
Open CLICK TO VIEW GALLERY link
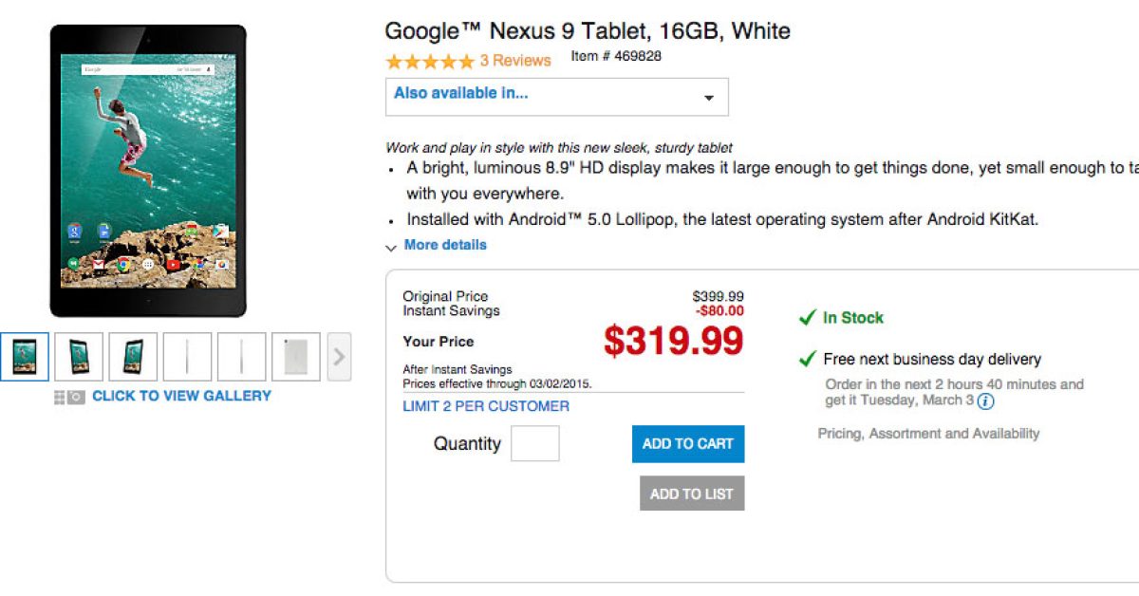(x=181, y=396)
